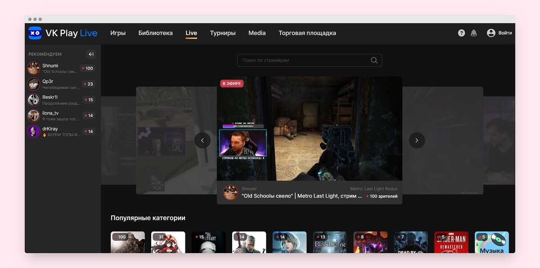Open the "Old Schoolы свело" stream title

[x=301, y=196]
